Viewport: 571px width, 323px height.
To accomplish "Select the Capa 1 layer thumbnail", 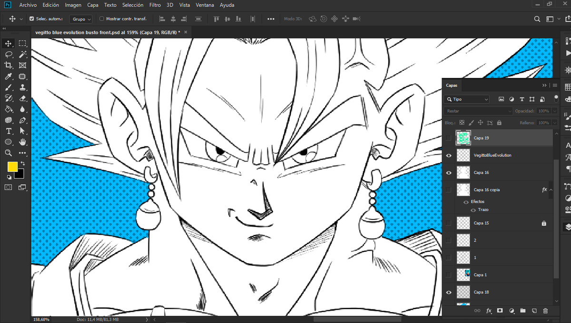I will coord(463,275).
